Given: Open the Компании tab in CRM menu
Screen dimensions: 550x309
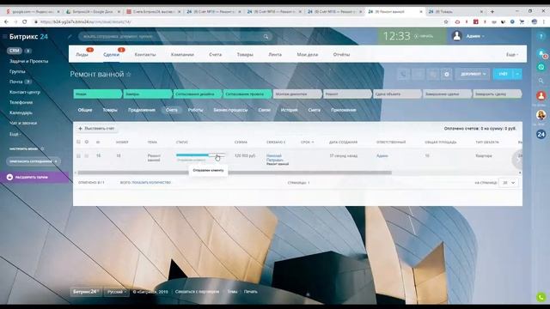Looking at the screenshot, I should (x=182, y=55).
